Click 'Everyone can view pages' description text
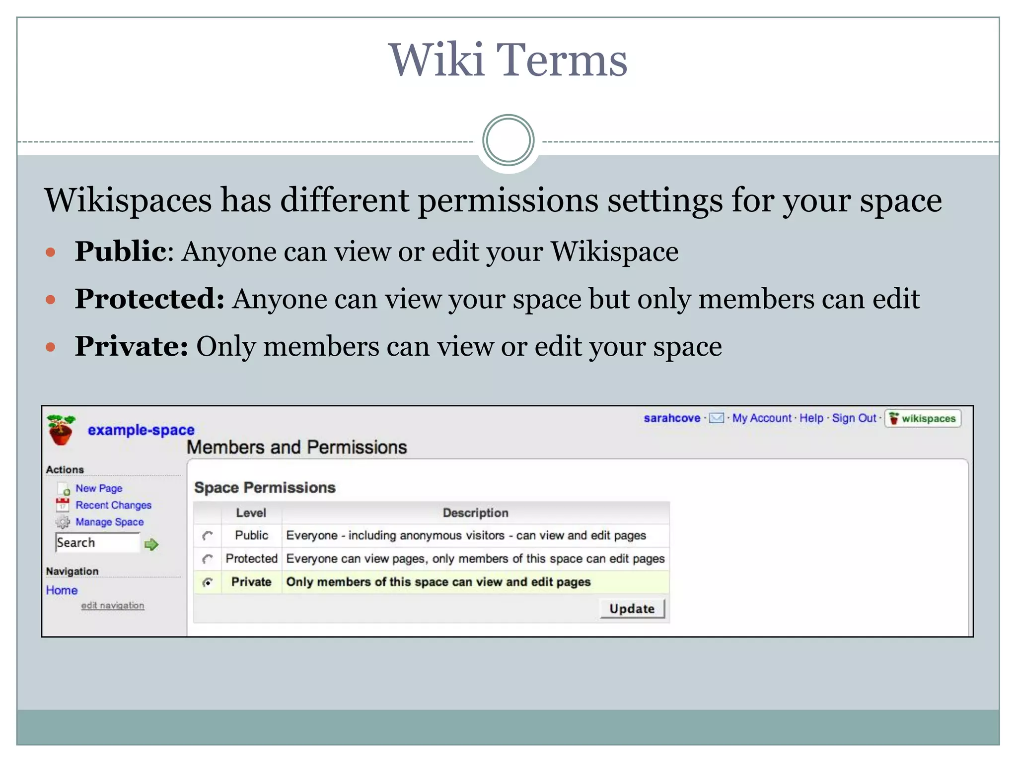Image resolution: width=1017 pixels, height=762 pixels. click(x=475, y=559)
